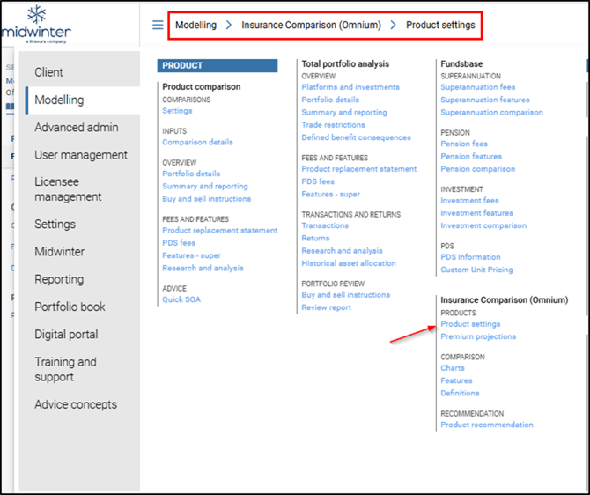
Task: Open Superannuation comparison link
Action: coord(491,112)
